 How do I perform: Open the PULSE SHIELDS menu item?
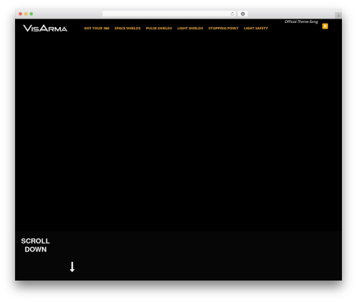tap(159, 28)
